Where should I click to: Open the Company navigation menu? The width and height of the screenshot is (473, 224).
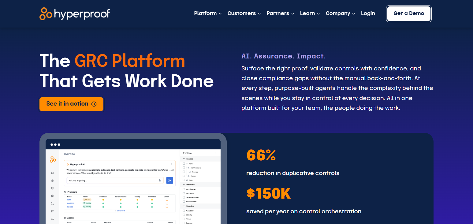340,13
